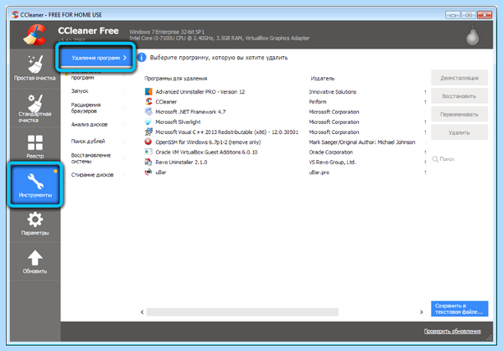Click horizontal scrollbar right arrow
The height and width of the screenshot is (351, 503).
[x=422, y=312]
